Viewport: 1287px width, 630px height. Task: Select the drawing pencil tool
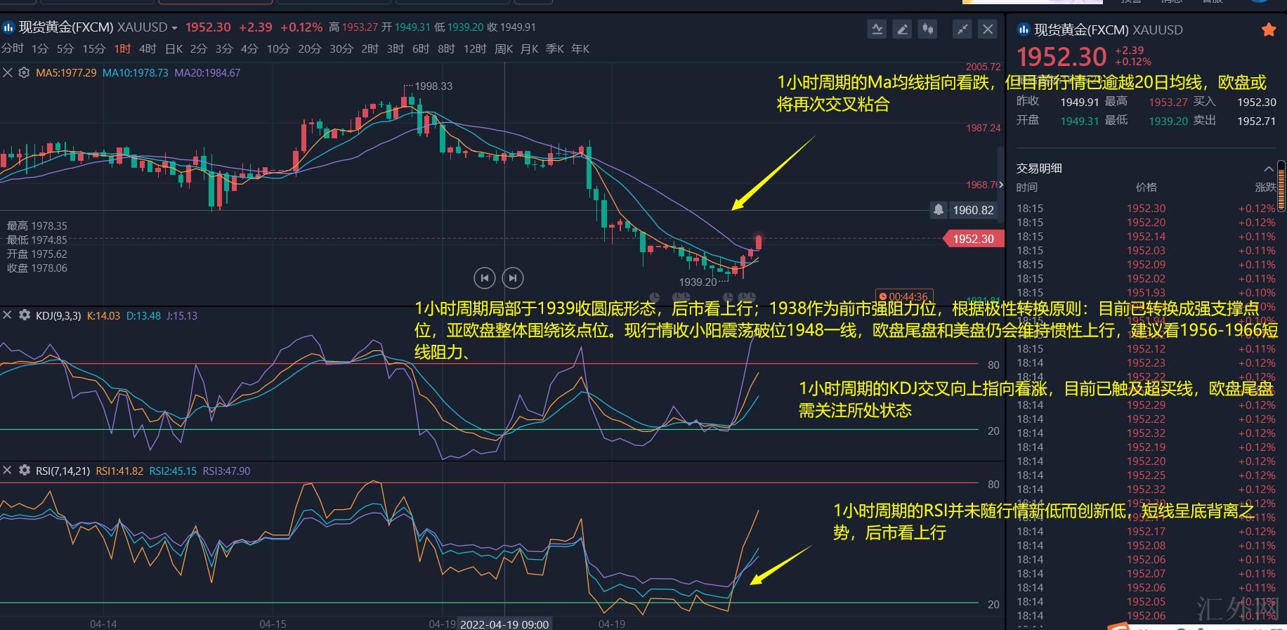coord(902,29)
